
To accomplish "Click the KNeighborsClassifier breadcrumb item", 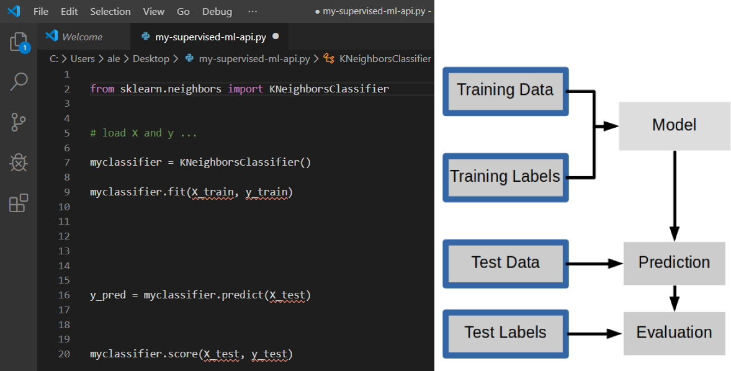I will point(385,59).
